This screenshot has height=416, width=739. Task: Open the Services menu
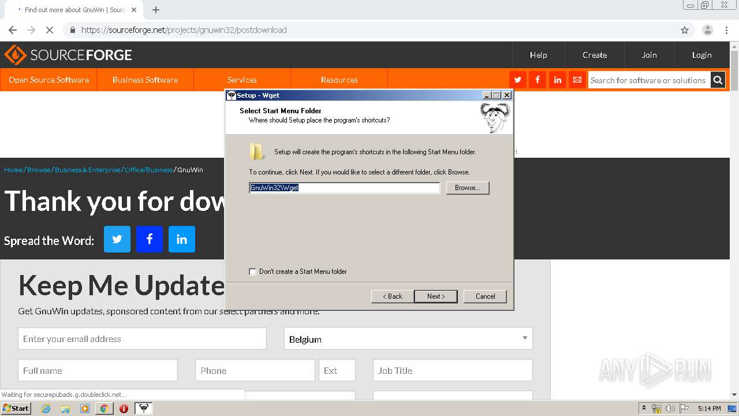242,80
